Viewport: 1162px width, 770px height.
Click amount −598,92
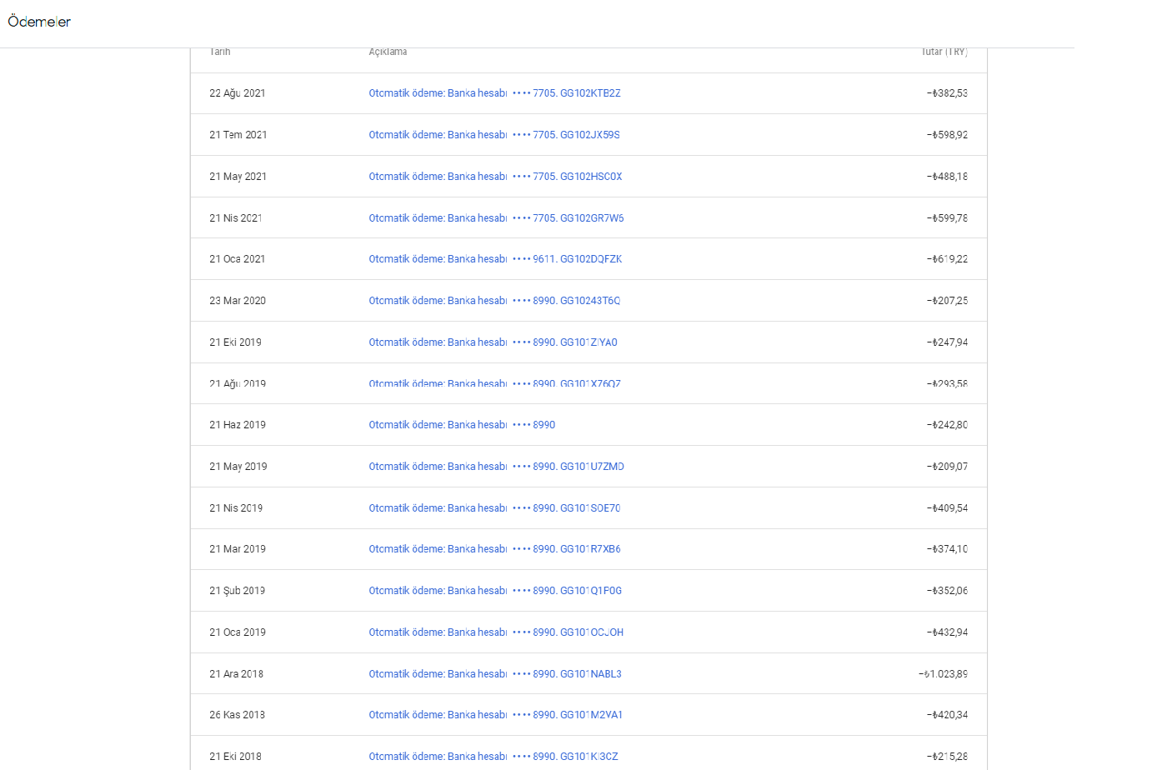(947, 135)
